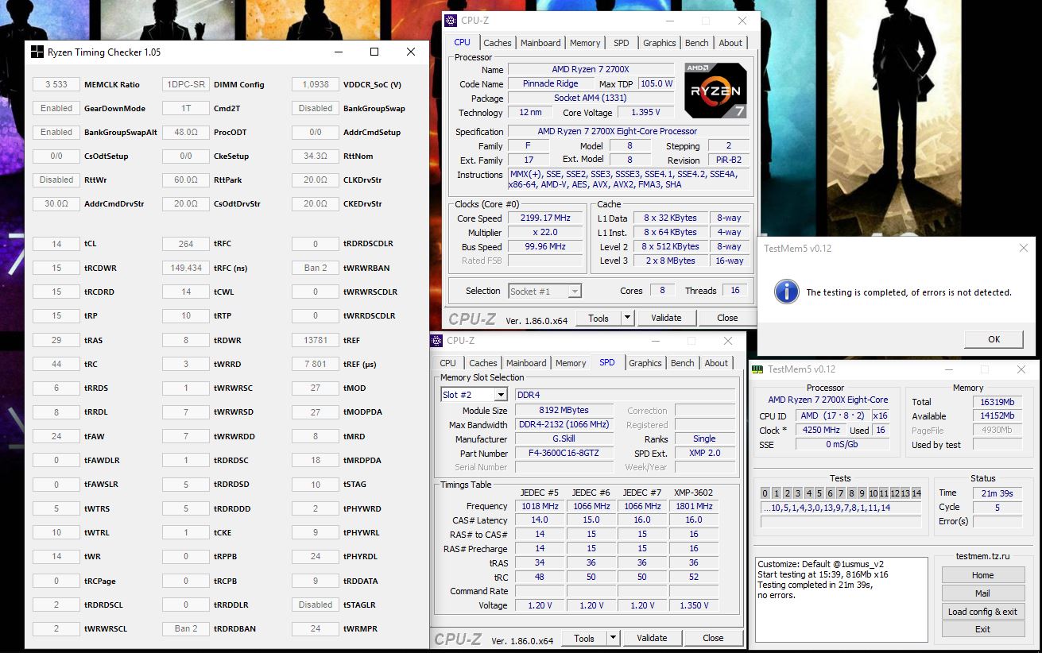1042x653 pixels.
Task: Click the Home button in TestMem5
Action: [x=982, y=575]
